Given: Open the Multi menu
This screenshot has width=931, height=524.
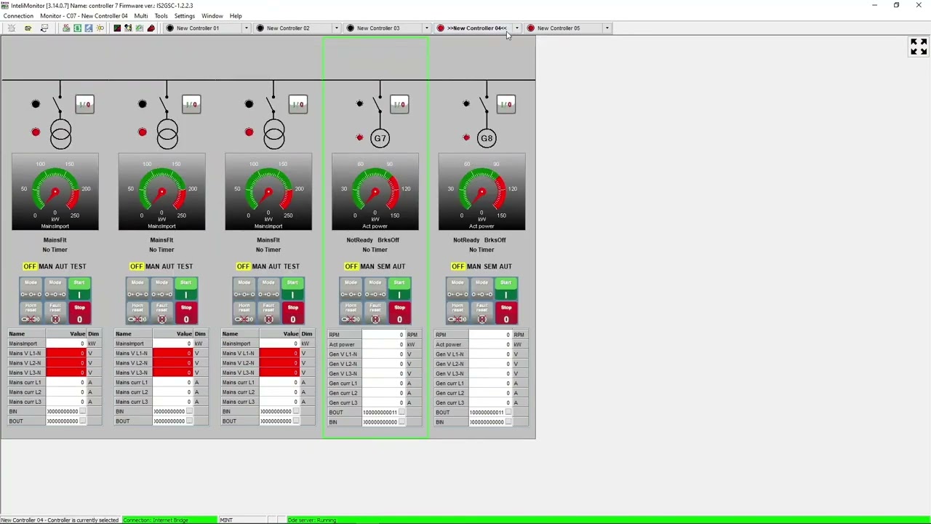Looking at the screenshot, I should point(141,16).
